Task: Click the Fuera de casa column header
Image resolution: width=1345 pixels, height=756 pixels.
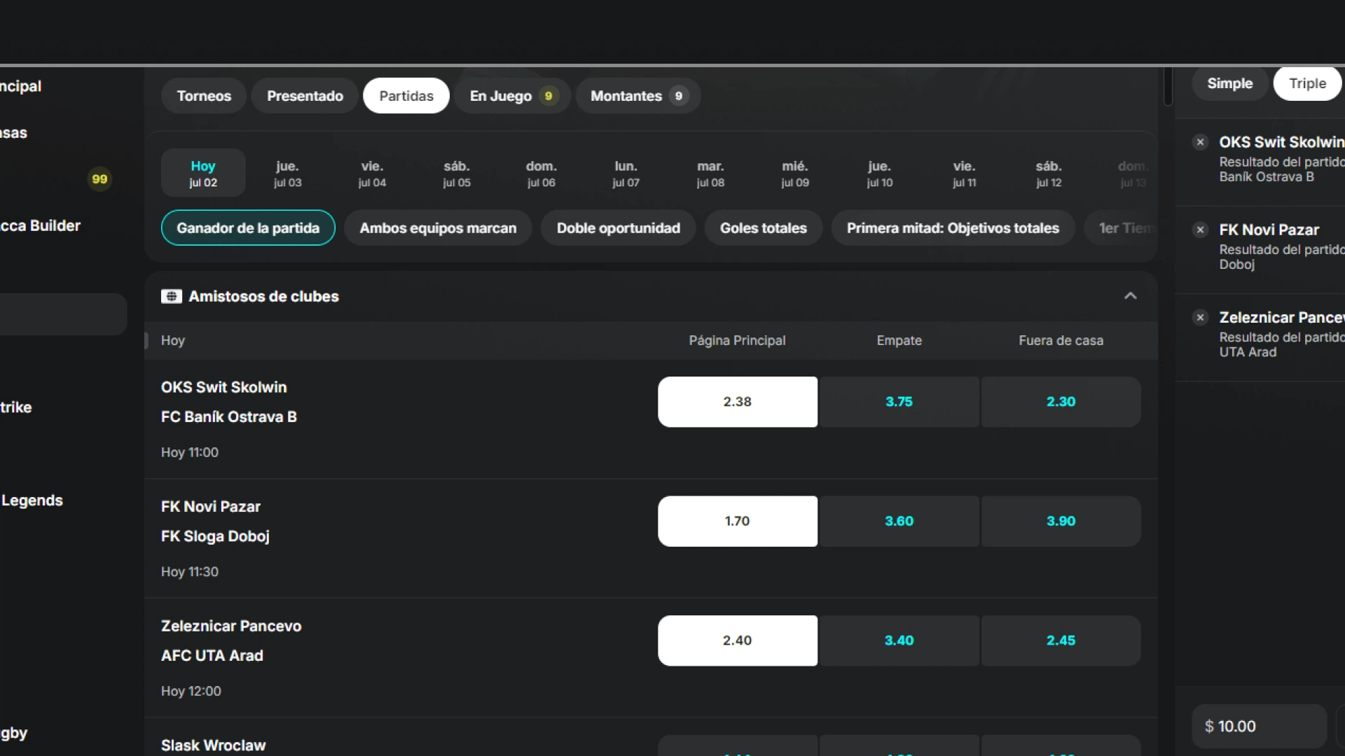Action: pyautogui.click(x=1061, y=340)
